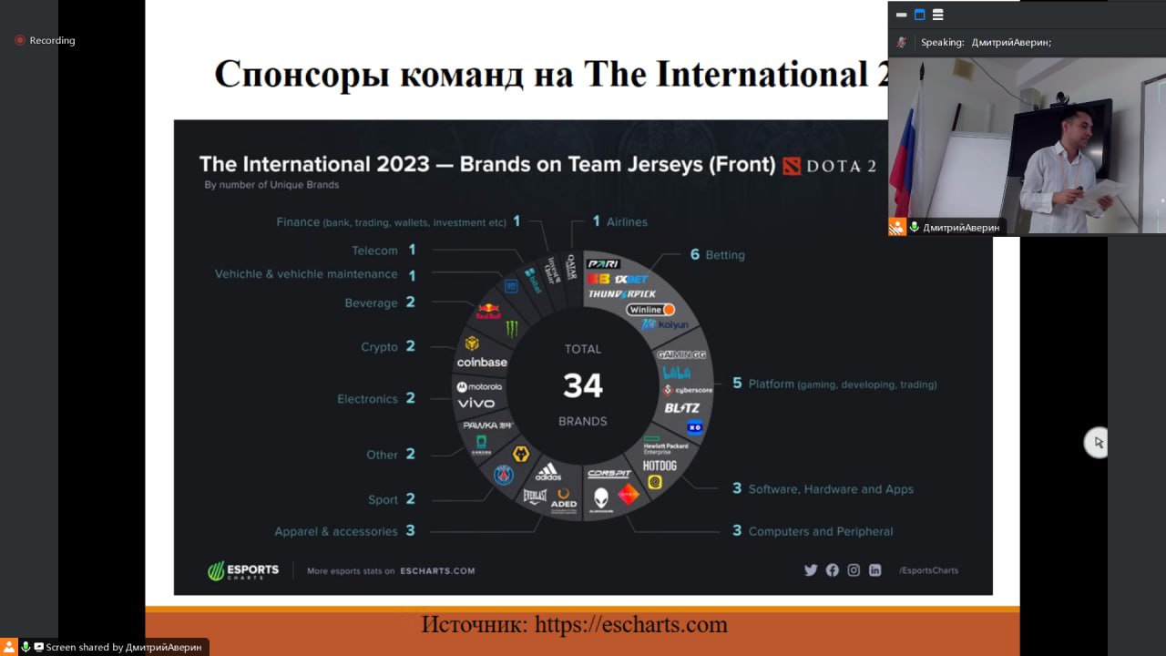This screenshot has height=656, width=1166.
Task: Click the Alienware logo in the chart
Action: coord(601,500)
